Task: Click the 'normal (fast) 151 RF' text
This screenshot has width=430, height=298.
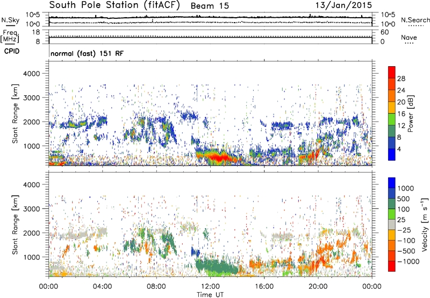Action: (x=87, y=53)
